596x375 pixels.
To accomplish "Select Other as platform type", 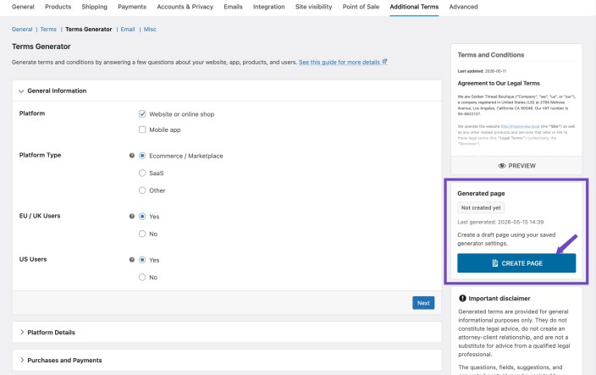I will pos(142,190).
